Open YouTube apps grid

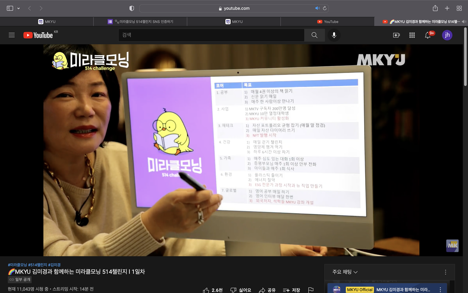412,35
